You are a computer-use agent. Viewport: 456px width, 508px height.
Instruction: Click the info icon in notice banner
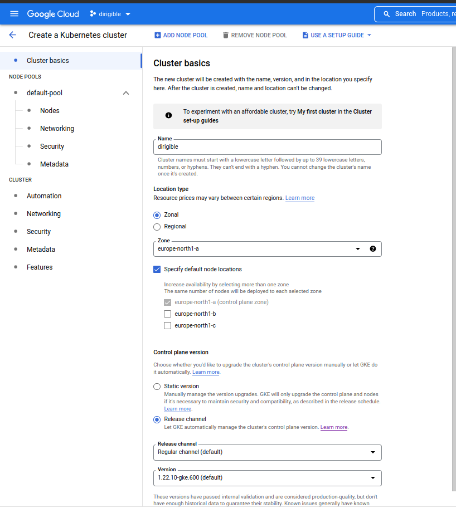[169, 115]
